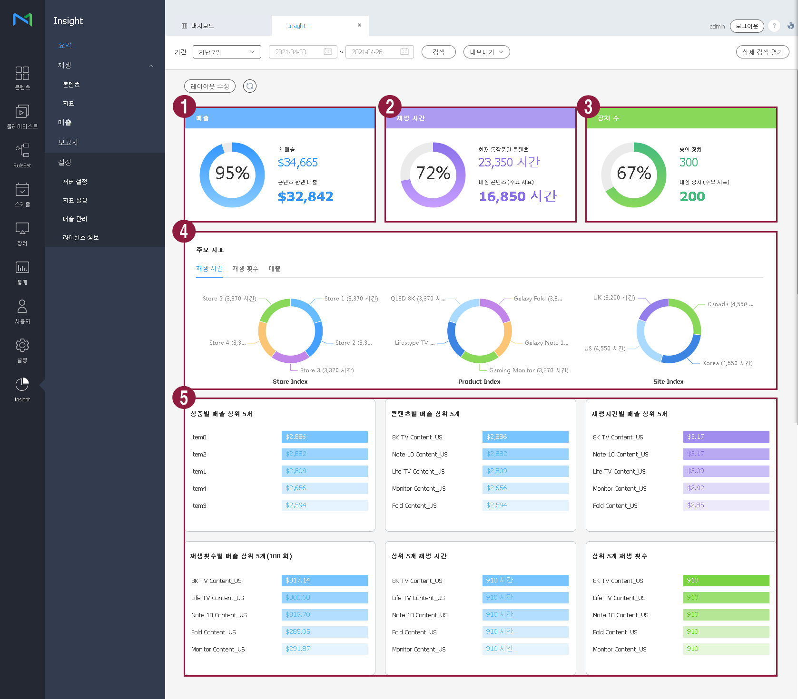Click the 로그아웃 logout button

pyautogui.click(x=747, y=26)
